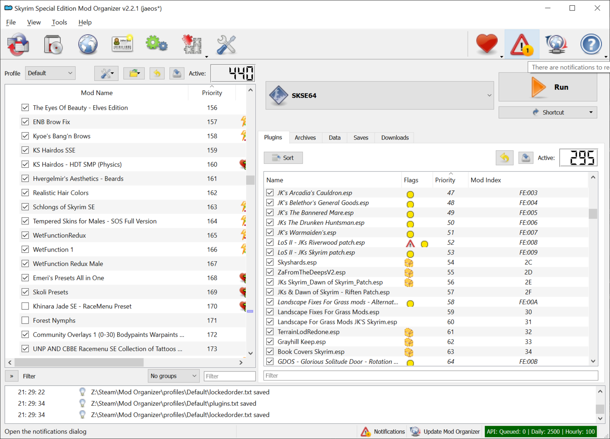
Task: Create mod list backup icon
Action: (x=177, y=74)
